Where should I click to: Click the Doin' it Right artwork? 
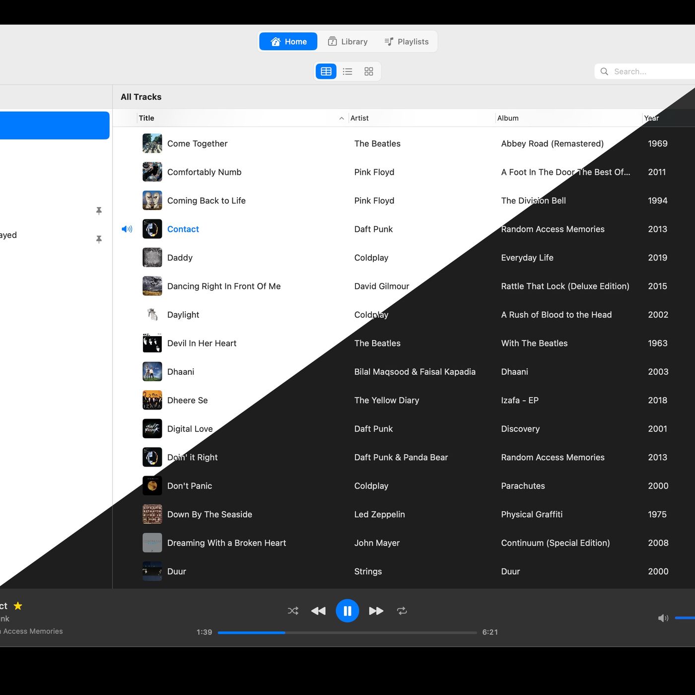152,457
